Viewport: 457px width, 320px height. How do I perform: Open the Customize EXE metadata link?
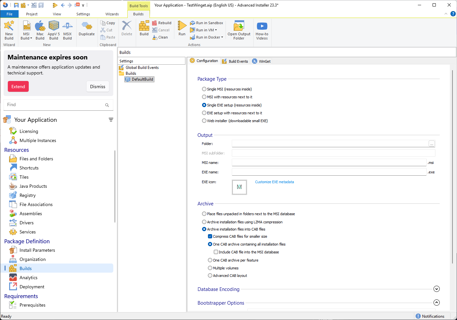274,182
